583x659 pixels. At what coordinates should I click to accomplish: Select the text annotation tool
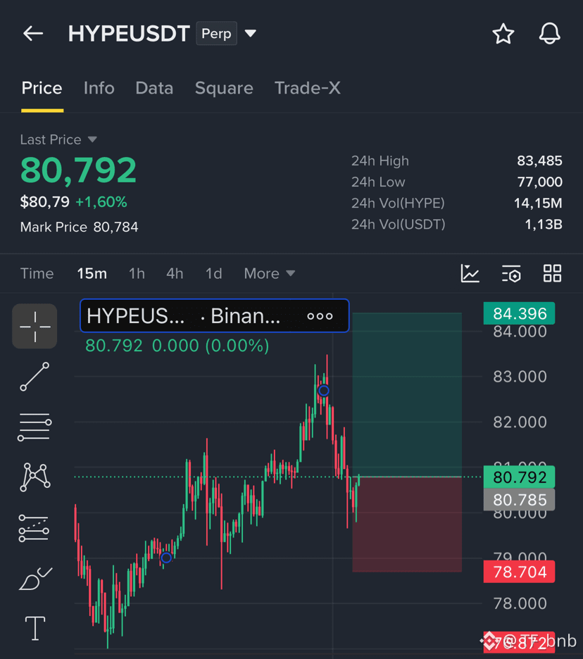pyautogui.click(x=35, y=629)
